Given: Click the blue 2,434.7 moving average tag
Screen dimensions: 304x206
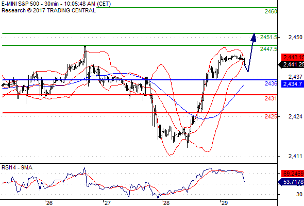Looking at the screenshot, I should tap(293, 84).
